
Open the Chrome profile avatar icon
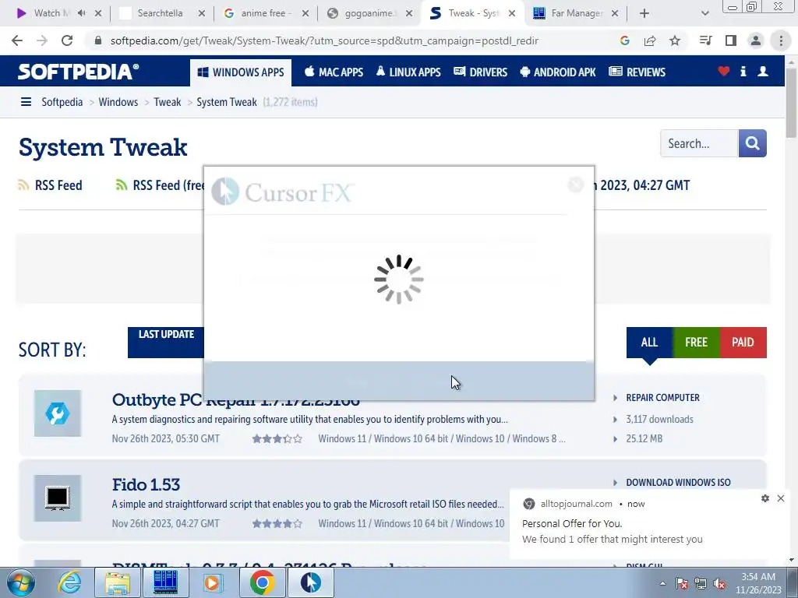pyautogui.click(x=756, y=40)
